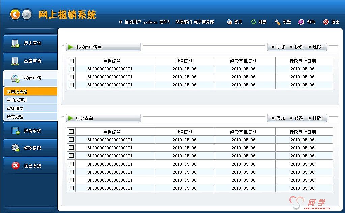Click the orange back arrow button
The height and width of the screenshot is (213, 345).
tap(15, 15)
